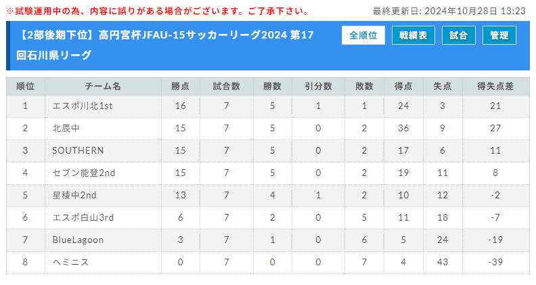Select team ヘミニス

pos(70,262)
